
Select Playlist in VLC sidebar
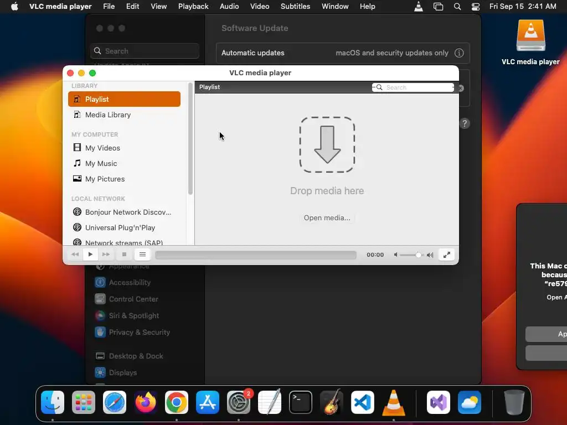pos(124,99)
